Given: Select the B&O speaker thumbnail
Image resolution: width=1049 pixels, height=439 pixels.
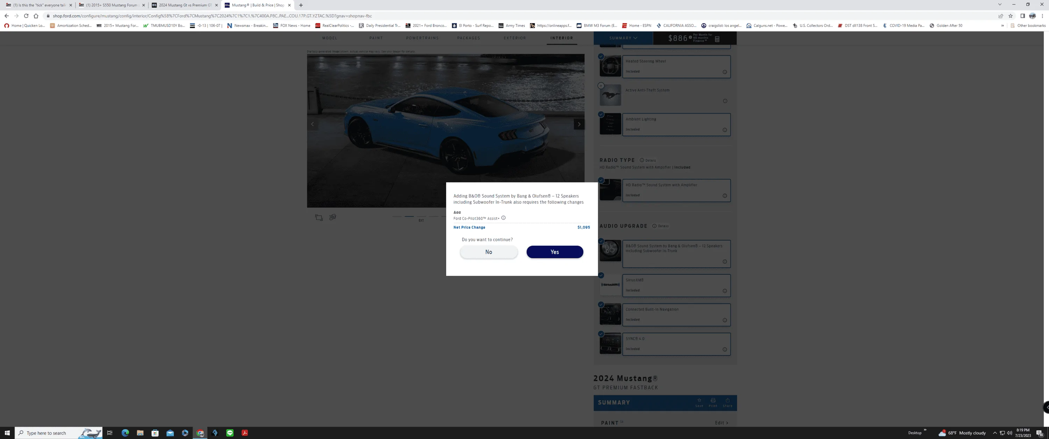Looking at the screenshot, I should pos(611,251).
